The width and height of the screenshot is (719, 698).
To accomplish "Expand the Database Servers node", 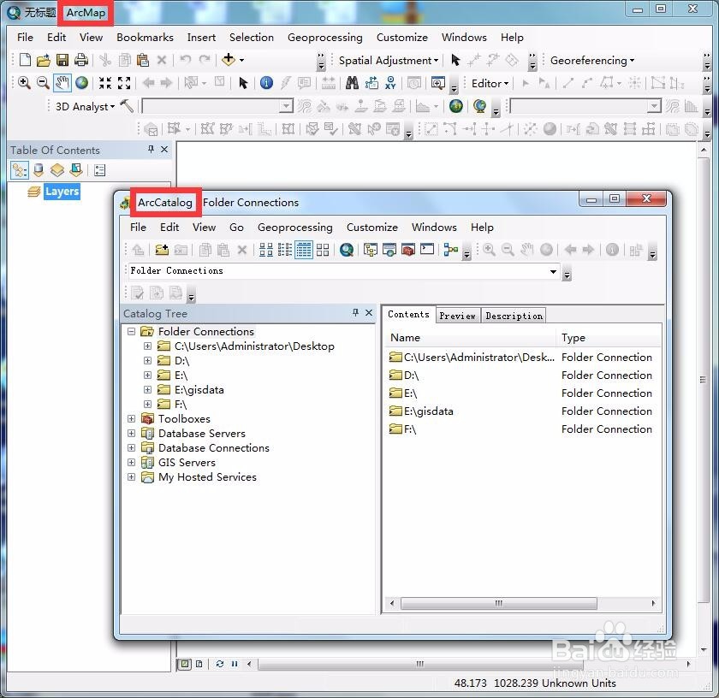I will point(131,433).
